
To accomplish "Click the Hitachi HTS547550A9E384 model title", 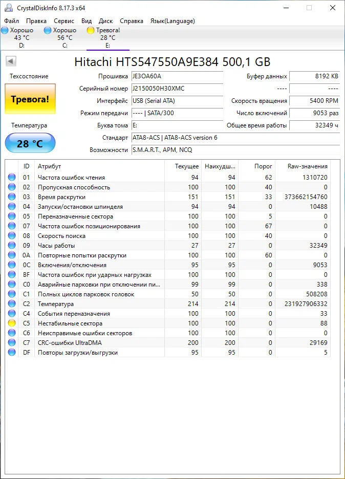I will point(172,62).
